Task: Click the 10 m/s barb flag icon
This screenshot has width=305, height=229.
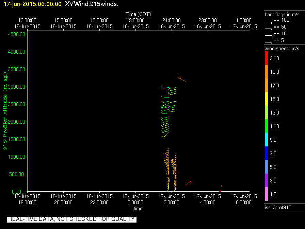Action: (269, 36)
